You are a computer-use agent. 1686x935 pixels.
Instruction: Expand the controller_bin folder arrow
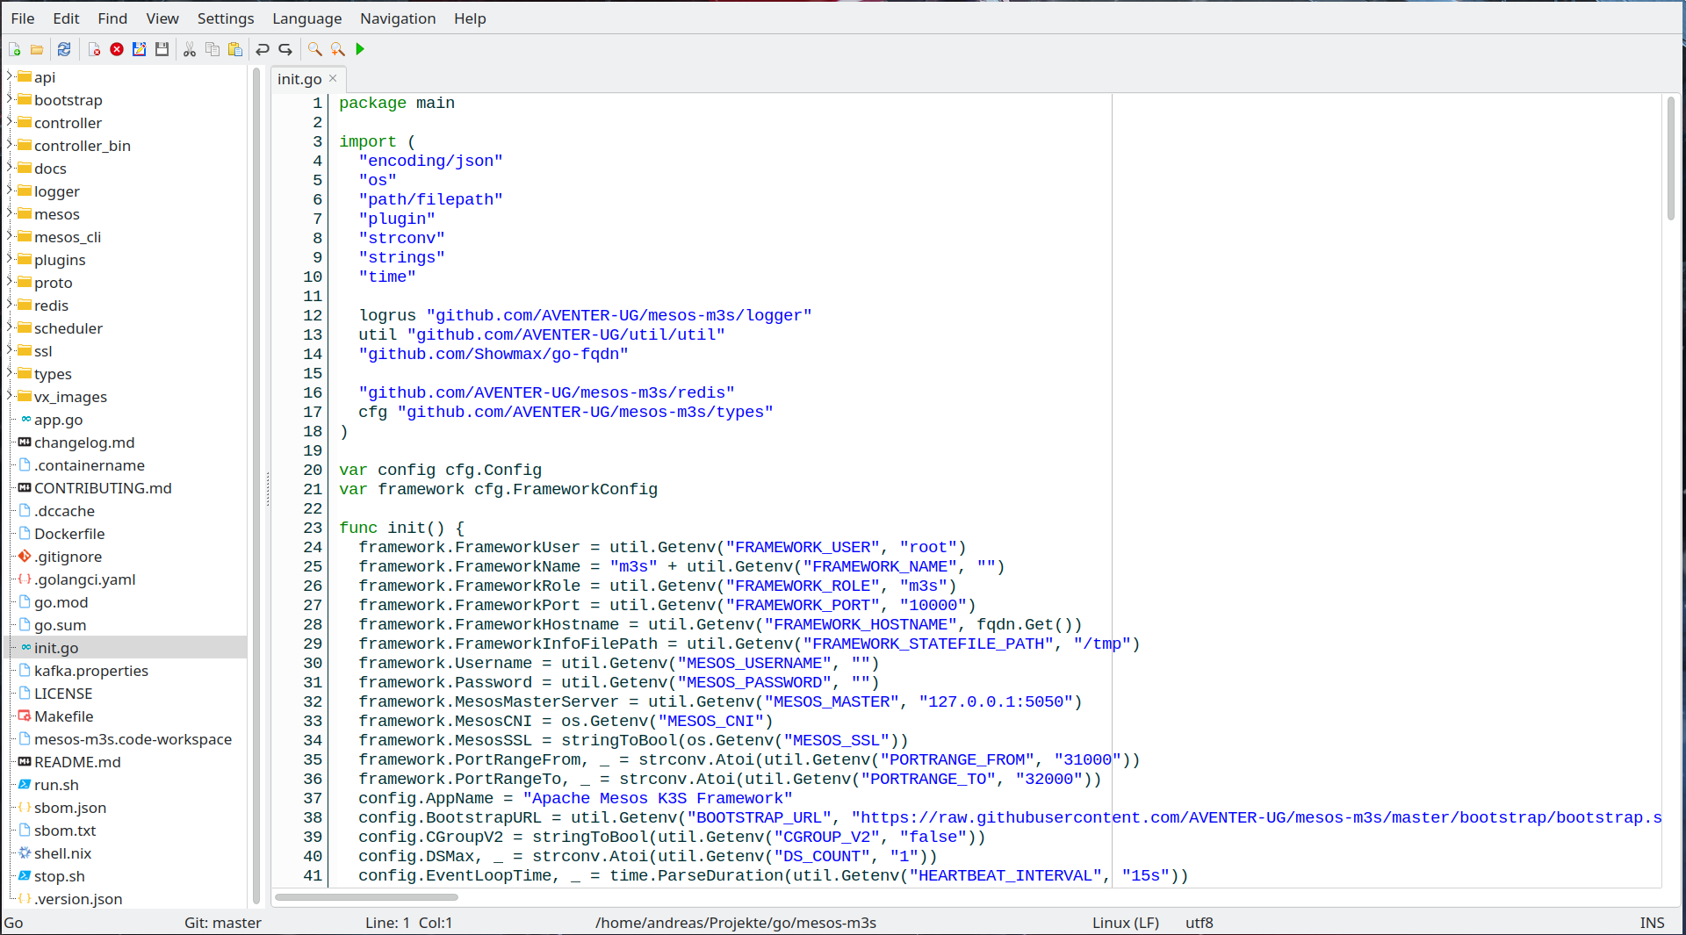click(x=10, y=145)
